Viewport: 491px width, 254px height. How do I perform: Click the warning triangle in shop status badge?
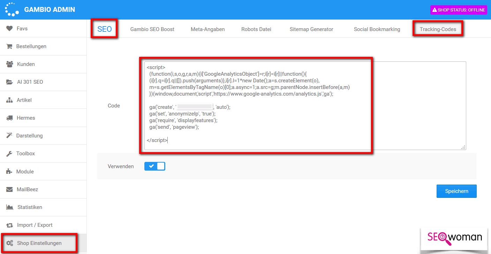[435, 10]
